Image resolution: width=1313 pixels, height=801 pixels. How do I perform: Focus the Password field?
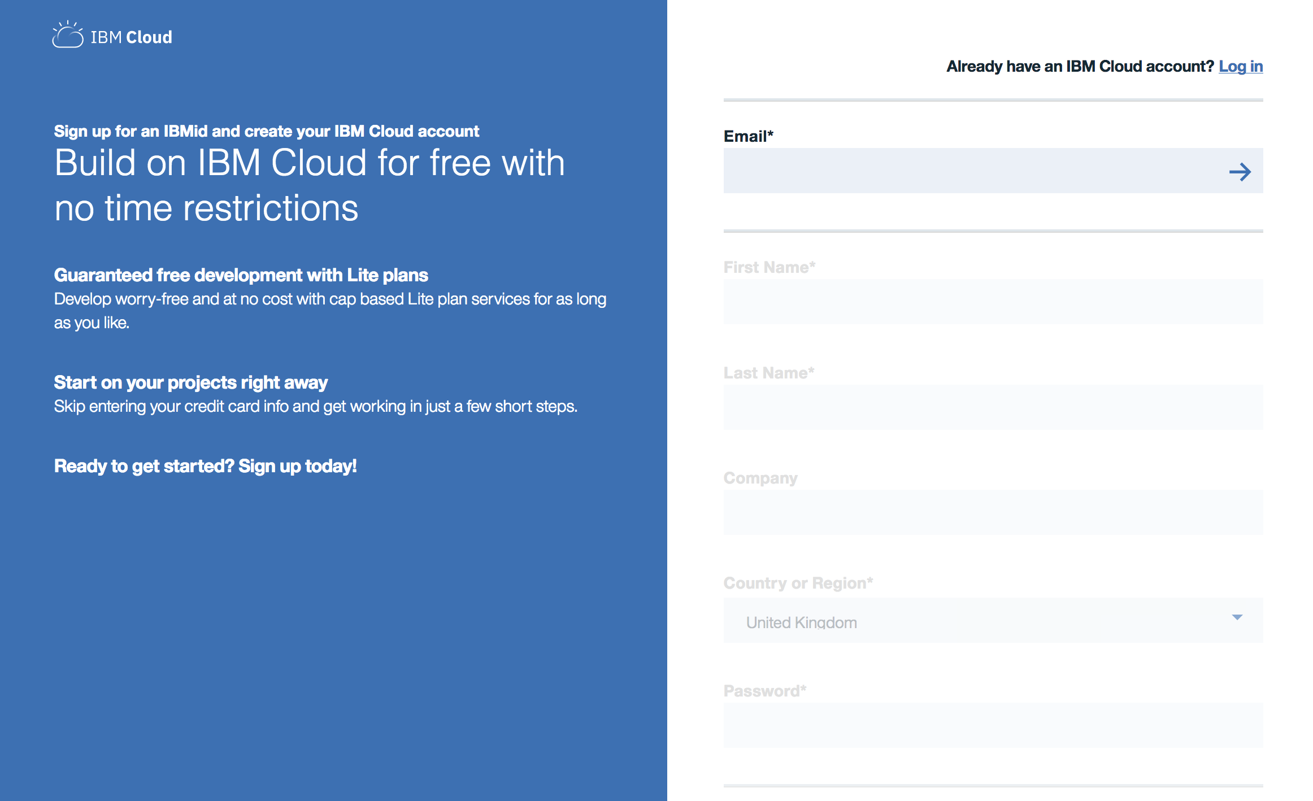click(993, 725)
